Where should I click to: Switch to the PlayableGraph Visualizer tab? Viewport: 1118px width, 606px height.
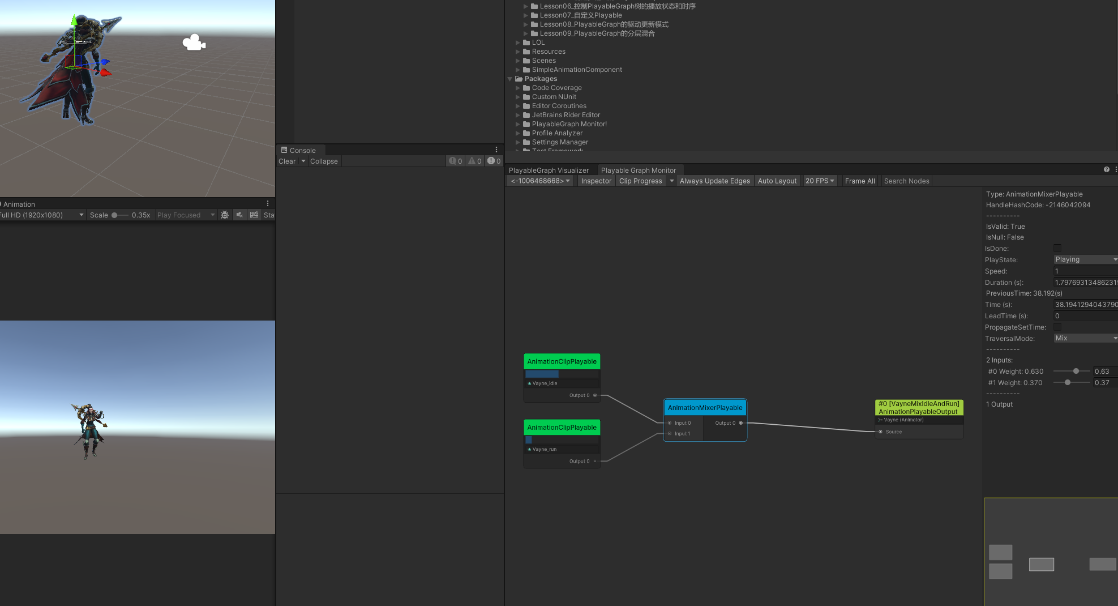coord(549,170)
